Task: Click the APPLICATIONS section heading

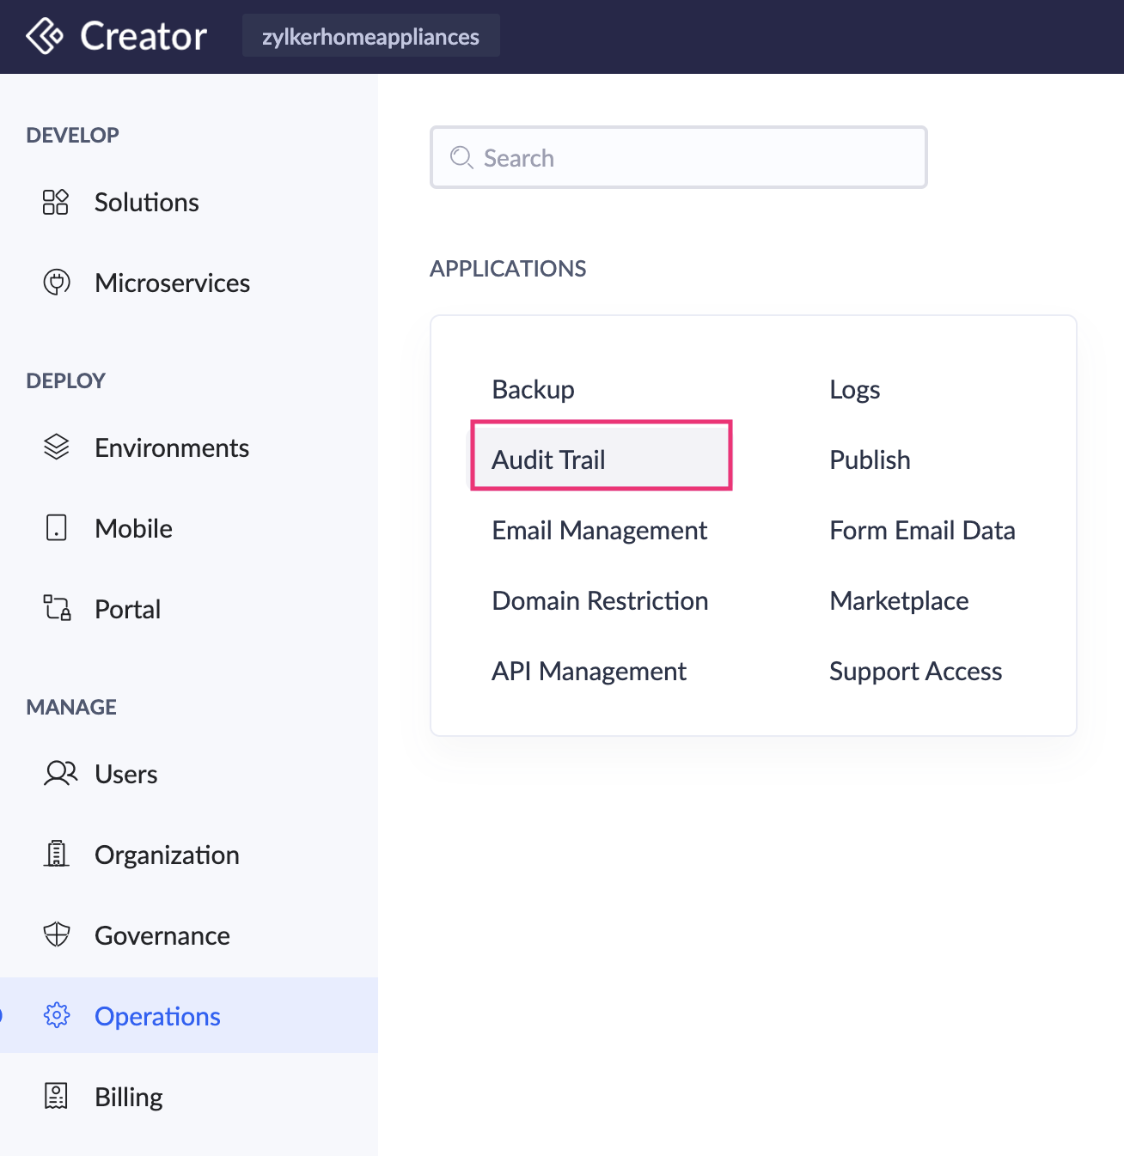Action: 508,269
